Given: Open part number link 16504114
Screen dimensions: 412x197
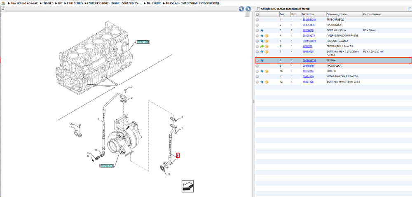Looking at the screenshot, I should (x=308, y=71).
